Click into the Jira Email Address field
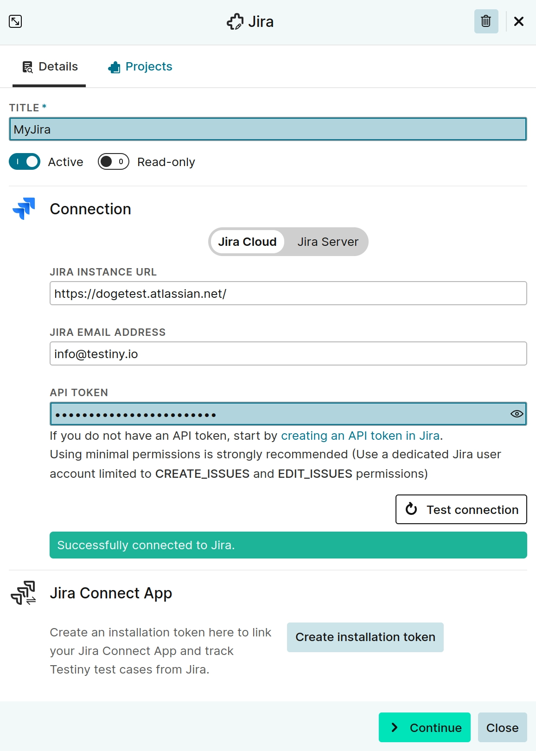The height and width of the screenshot is (751, 536). coord(288,353)
